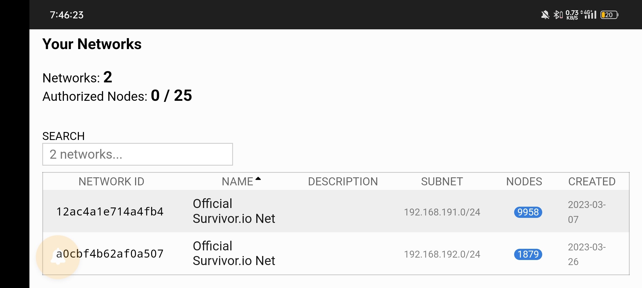Tap the floating notification bell icon

point(58,257)
